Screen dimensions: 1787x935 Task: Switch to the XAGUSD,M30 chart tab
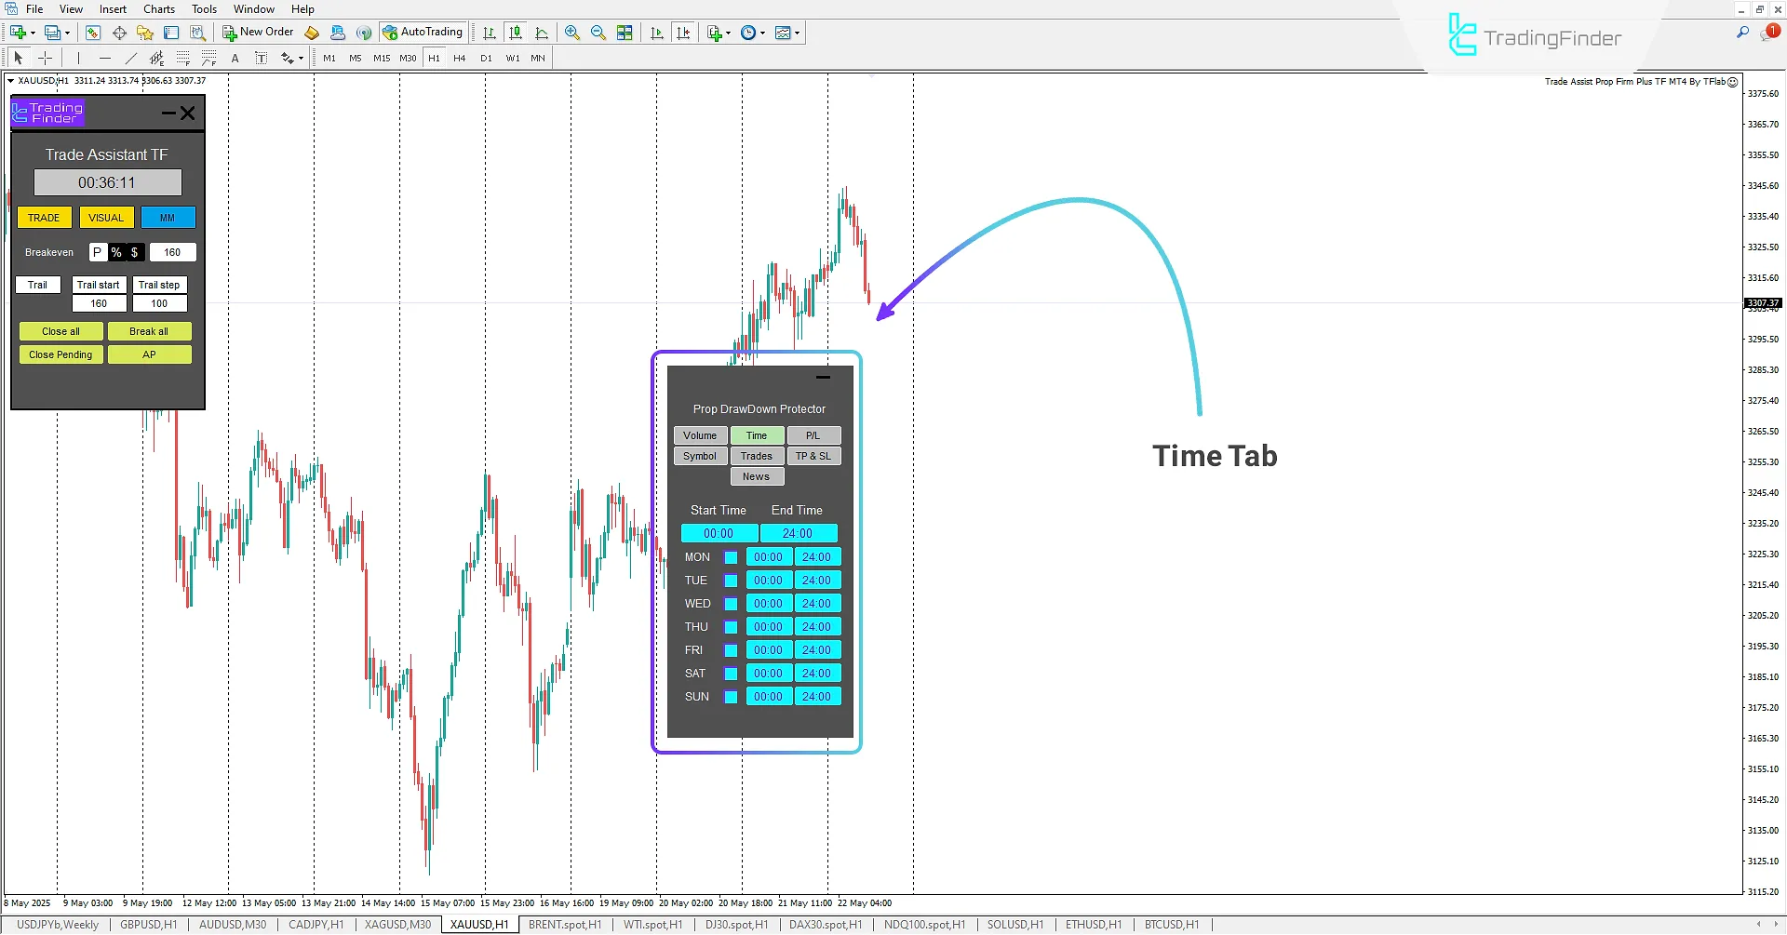click(x=397, y=924)
